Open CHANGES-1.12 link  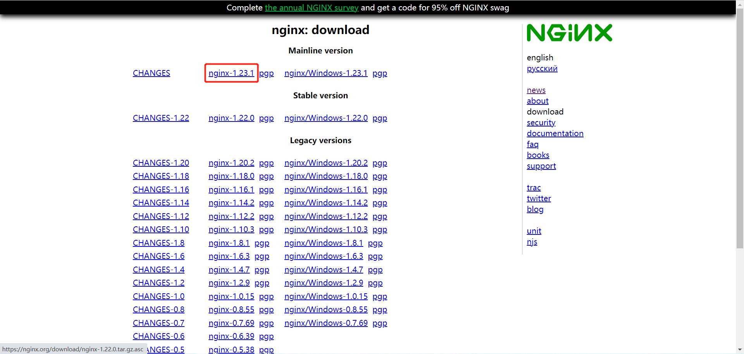pos(161,216)
